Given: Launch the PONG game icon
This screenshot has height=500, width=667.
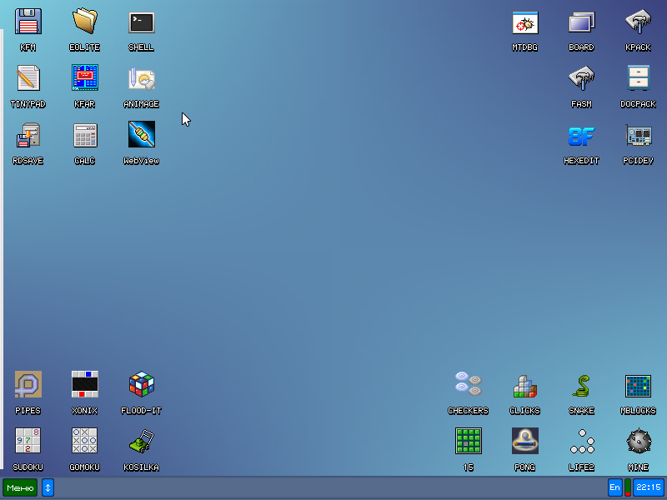Looking at the screenshot, I should [x=524, y=441].
